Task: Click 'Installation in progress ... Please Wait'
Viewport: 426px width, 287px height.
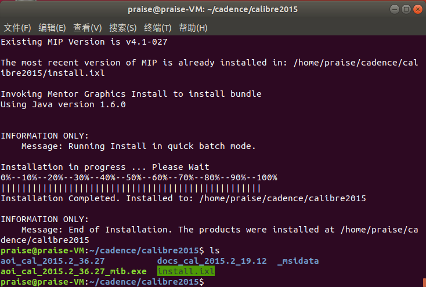Action: (x=105, y=167)
